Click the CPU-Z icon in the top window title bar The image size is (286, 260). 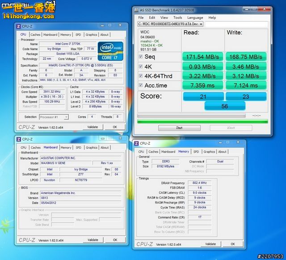coord(18,27)
